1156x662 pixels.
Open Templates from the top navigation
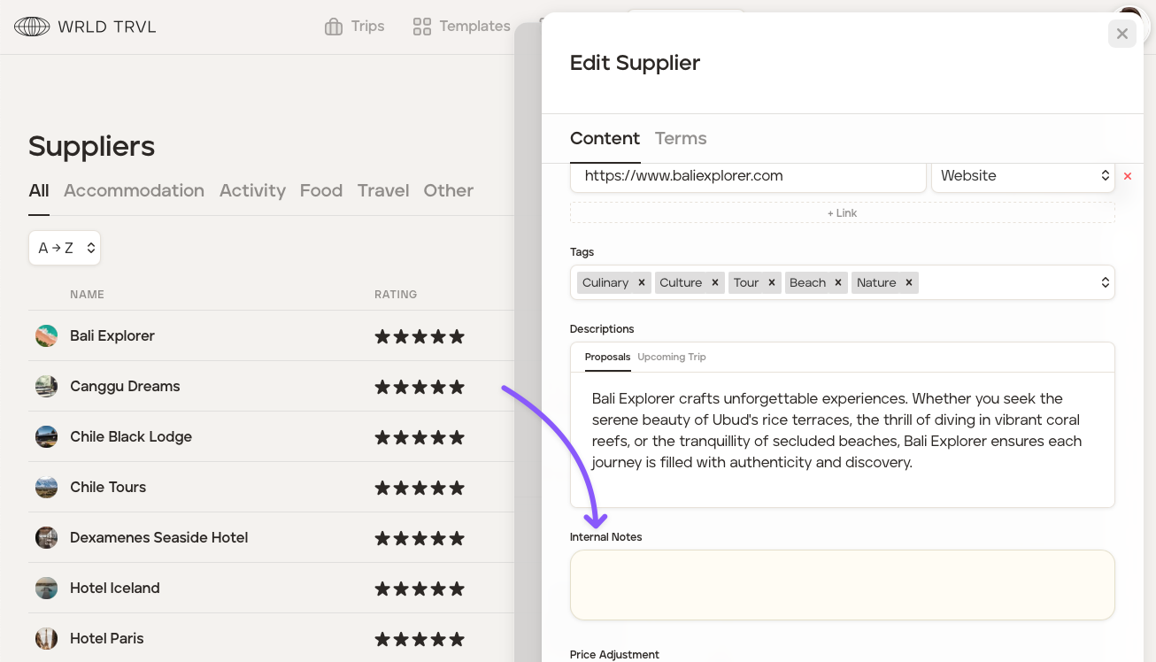(x=461, y=27)
